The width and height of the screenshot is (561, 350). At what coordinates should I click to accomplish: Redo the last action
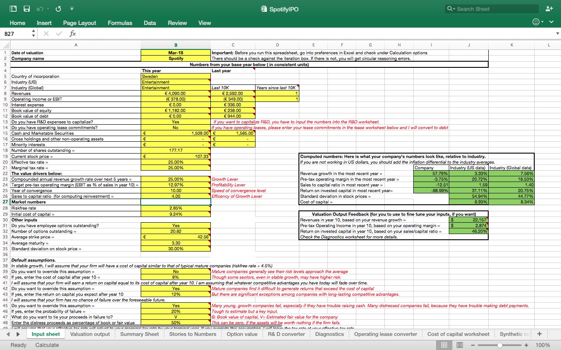click(58, 9)
